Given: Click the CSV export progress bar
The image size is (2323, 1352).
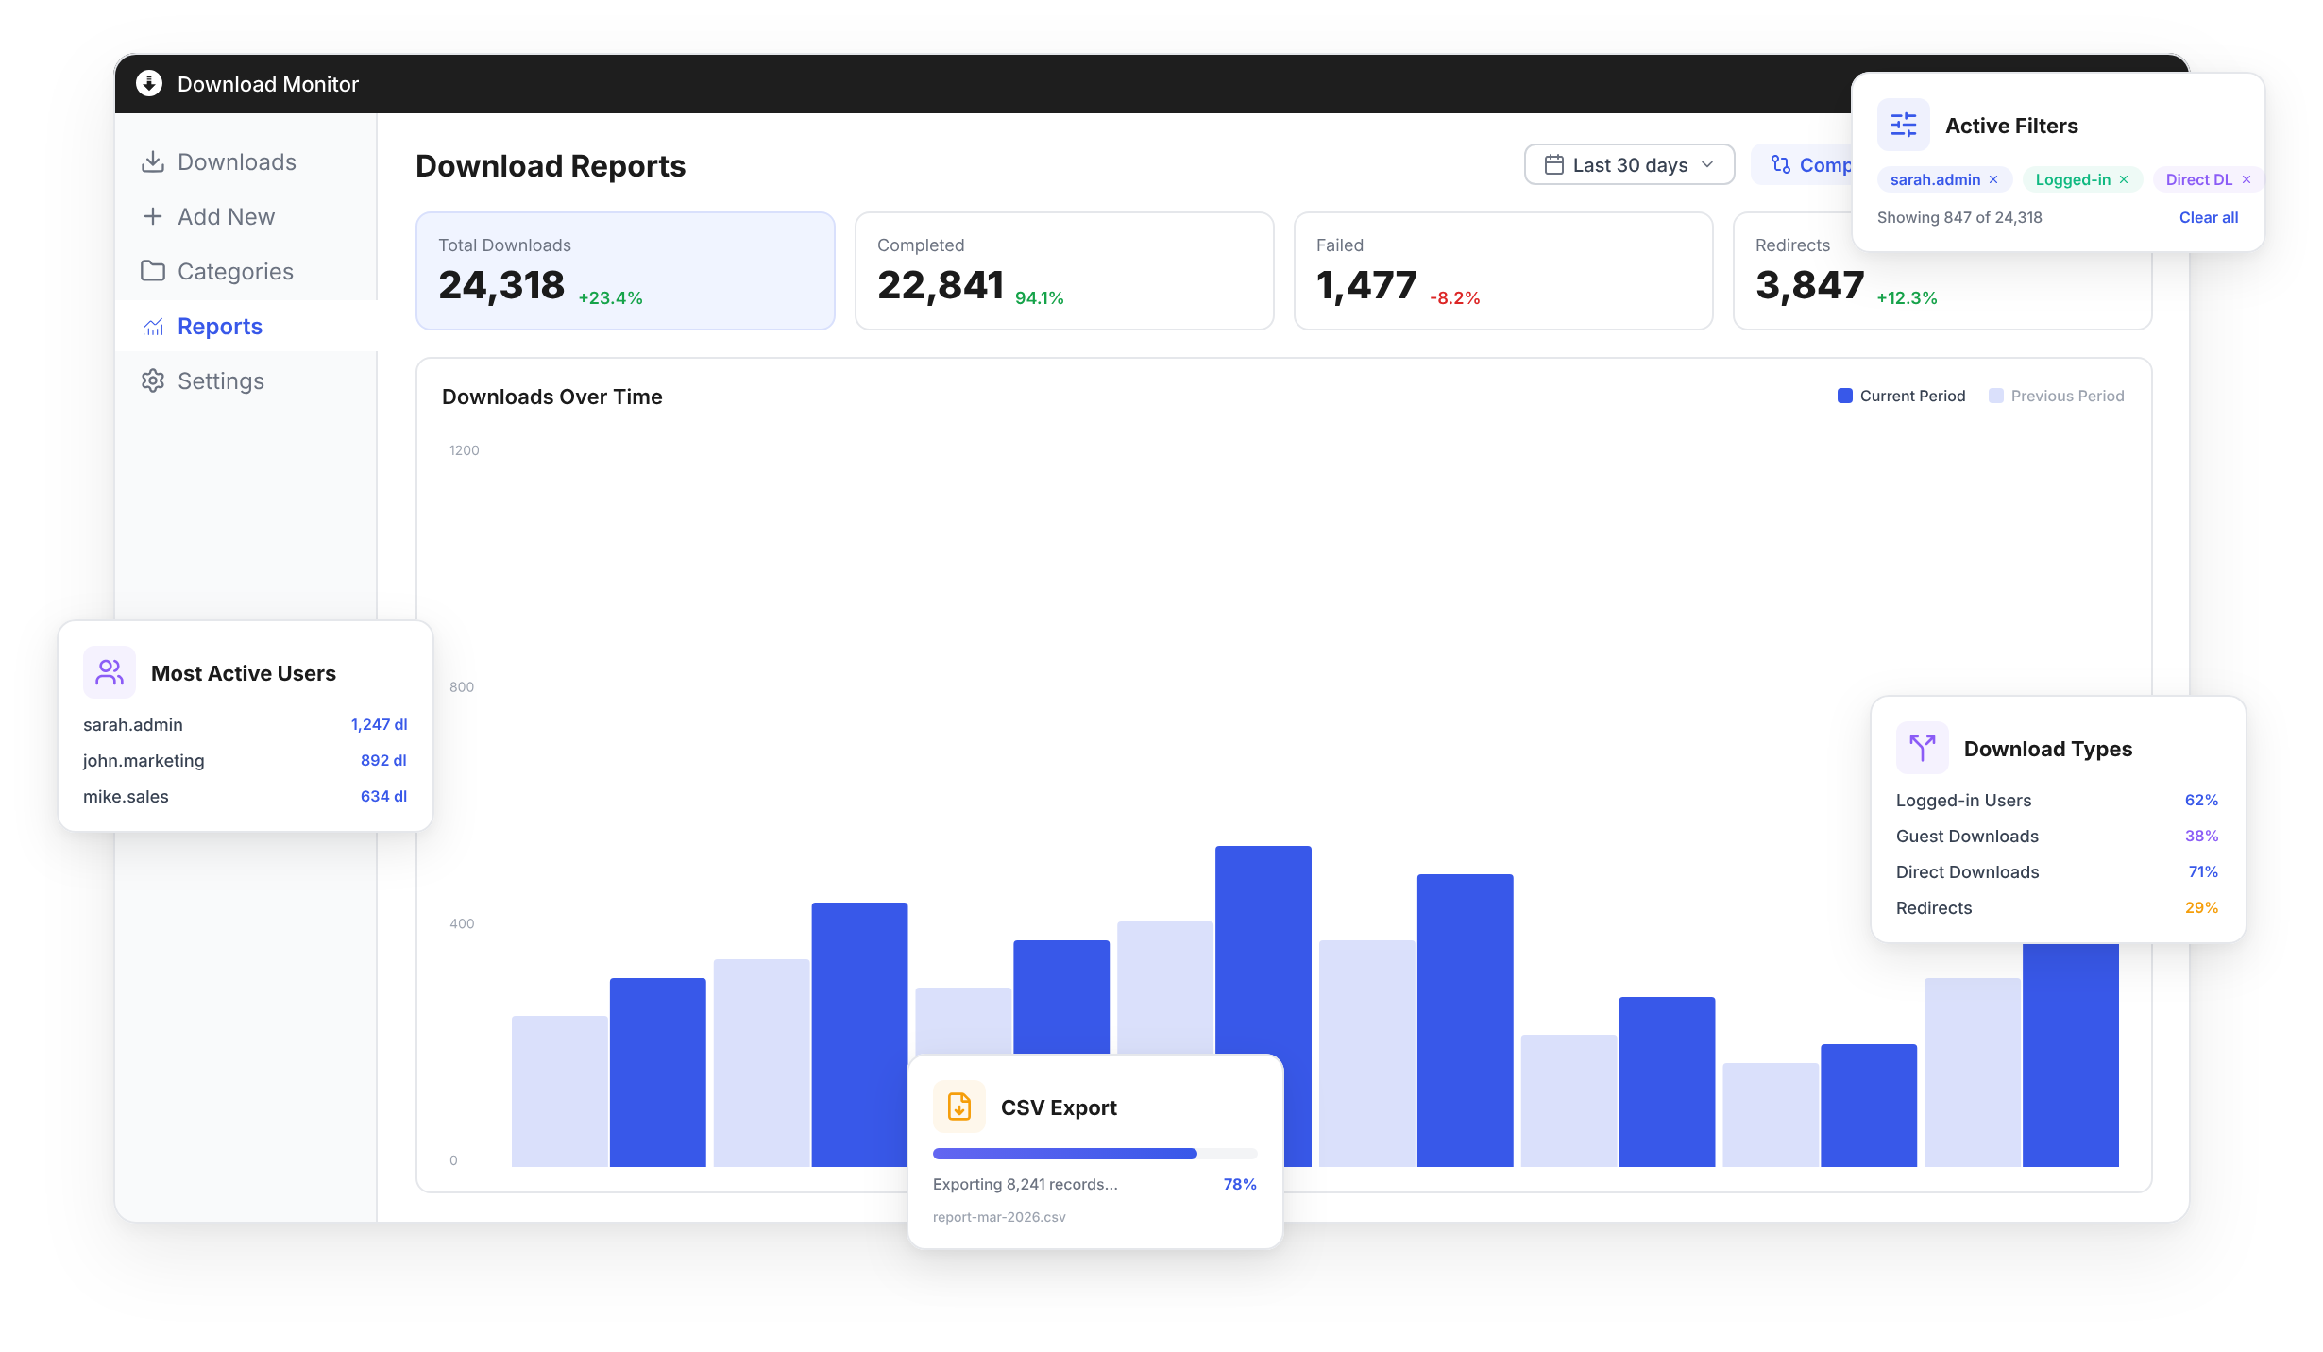Looking at the screenshot, I should point(1094,1154).
